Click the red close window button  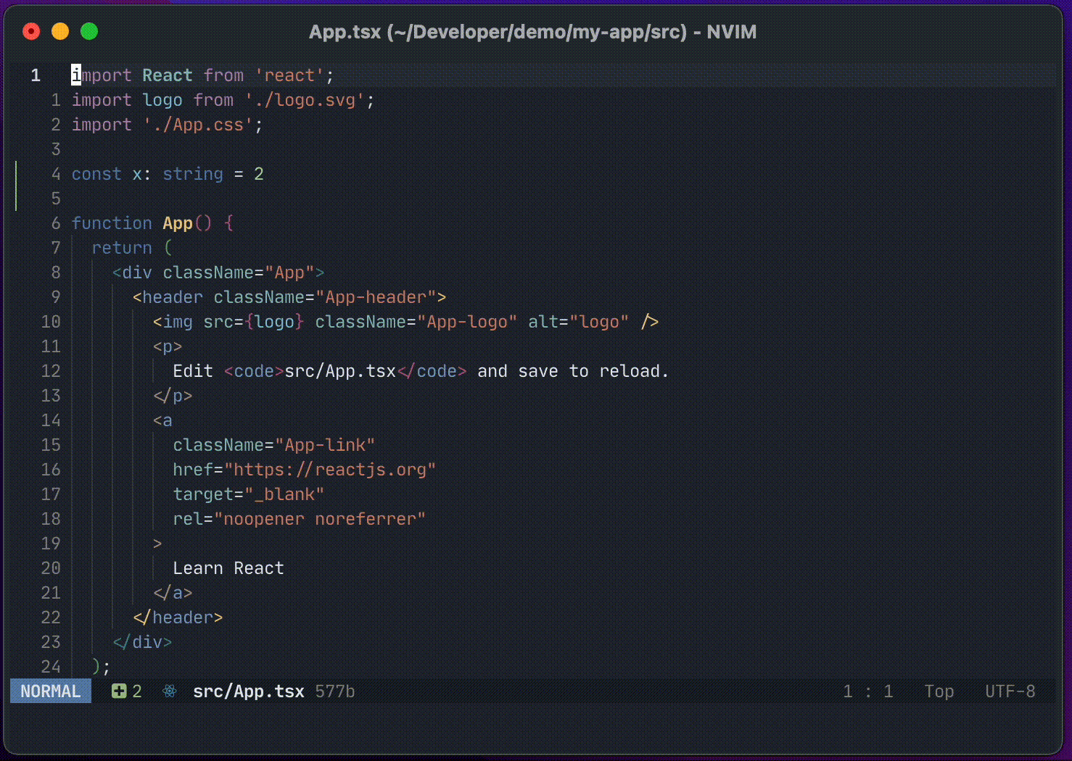coord(31,31)
